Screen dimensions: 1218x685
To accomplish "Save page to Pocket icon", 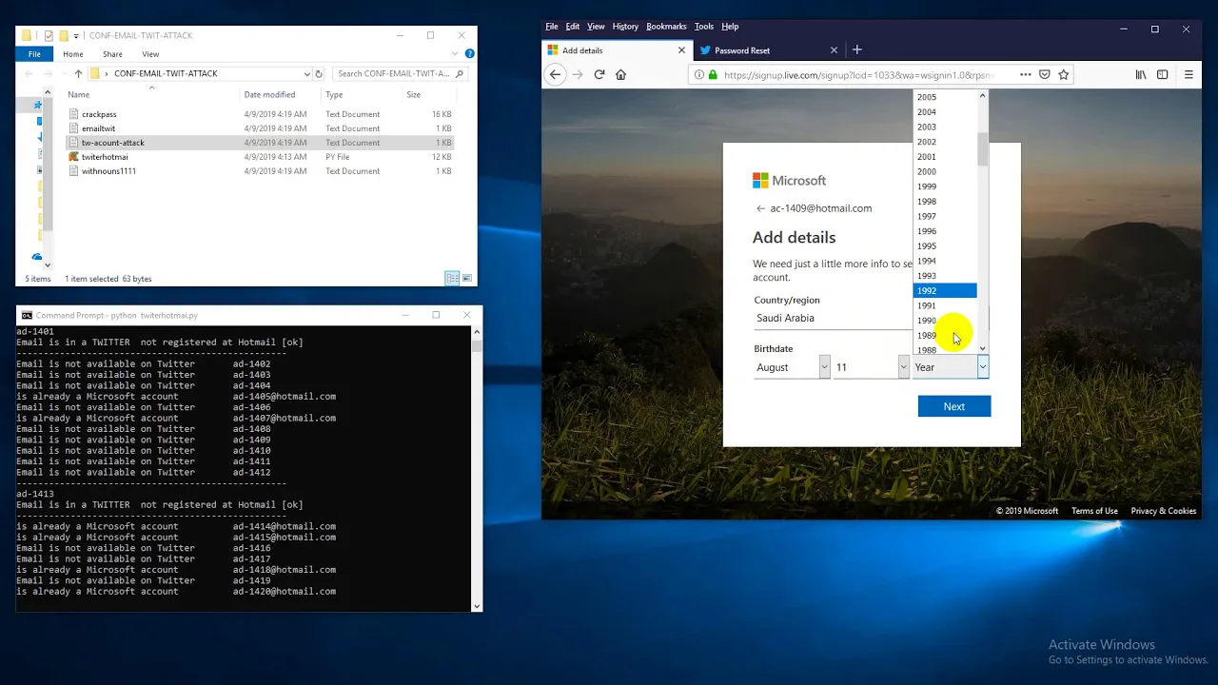I will 1045,74.
